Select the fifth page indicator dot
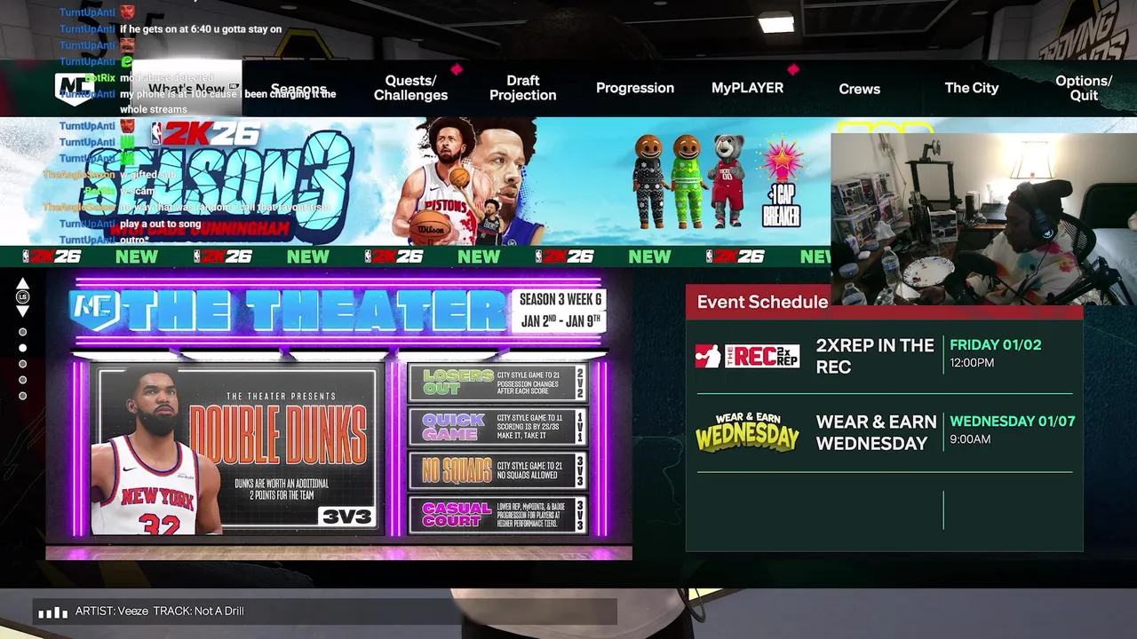 (23, 396)
